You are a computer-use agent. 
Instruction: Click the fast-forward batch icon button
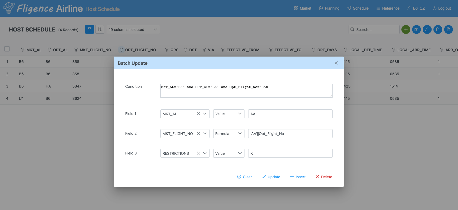tap(416, 29)
